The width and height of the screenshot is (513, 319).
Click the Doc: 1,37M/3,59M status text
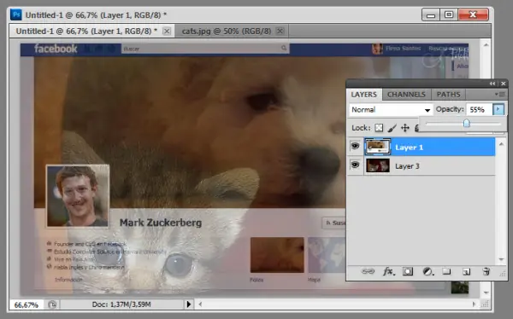[121, 304]
